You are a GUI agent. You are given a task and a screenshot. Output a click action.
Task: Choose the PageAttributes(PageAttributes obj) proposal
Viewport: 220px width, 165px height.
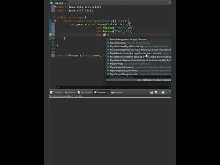click(x=139, y=46)
